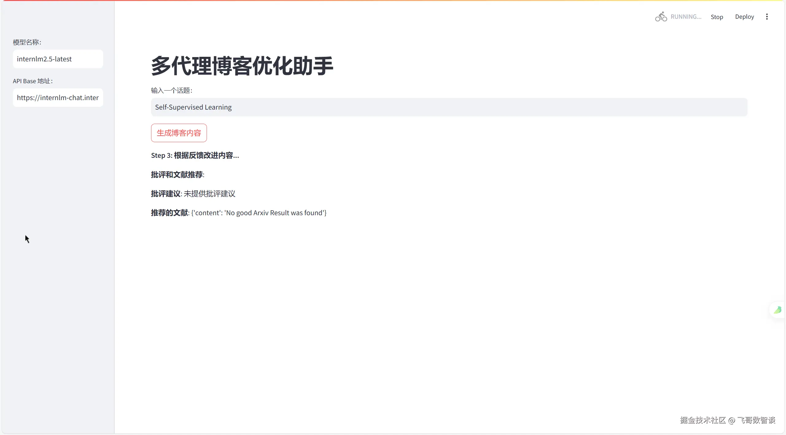Click the running bicycle status icon
Viewport: 786px width, 435px height.
click(x=661, y=17)
